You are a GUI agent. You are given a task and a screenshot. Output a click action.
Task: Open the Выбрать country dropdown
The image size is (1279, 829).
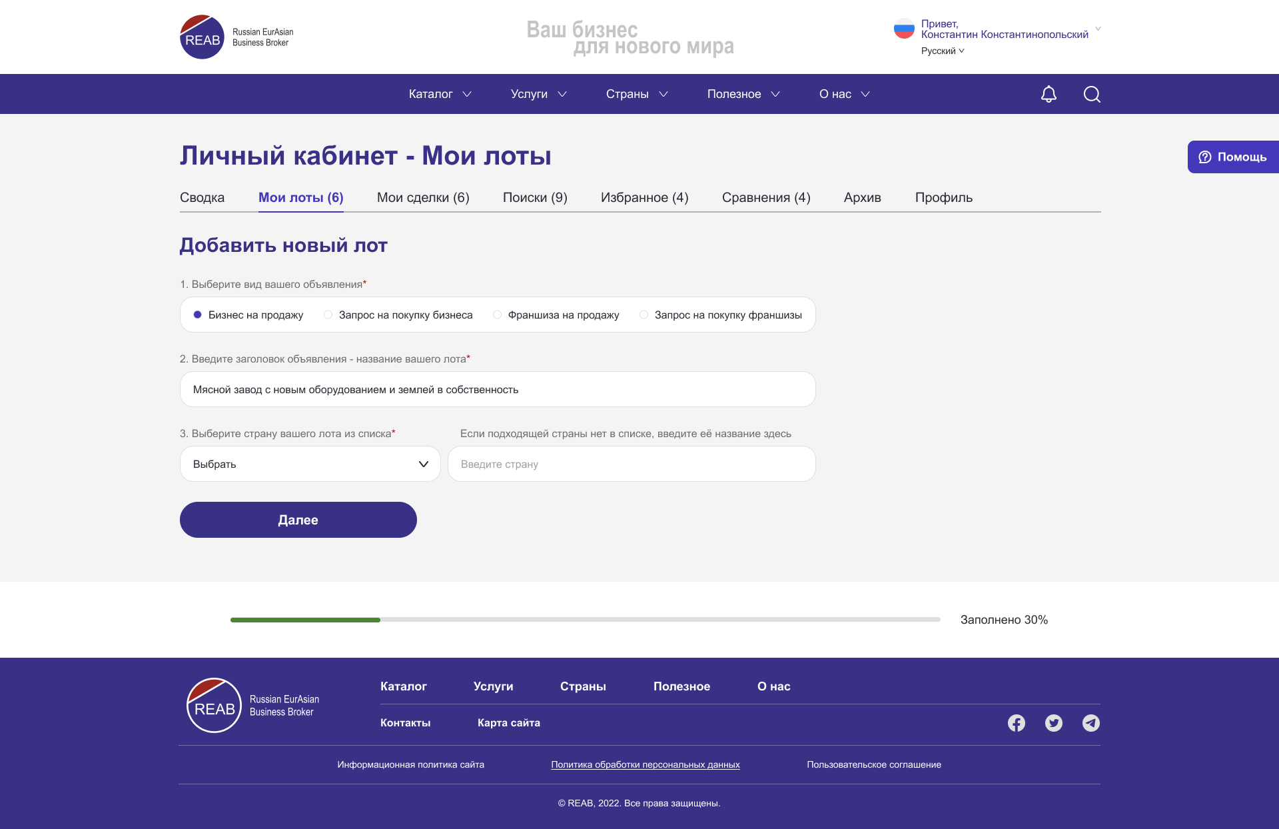click(310, 464)
